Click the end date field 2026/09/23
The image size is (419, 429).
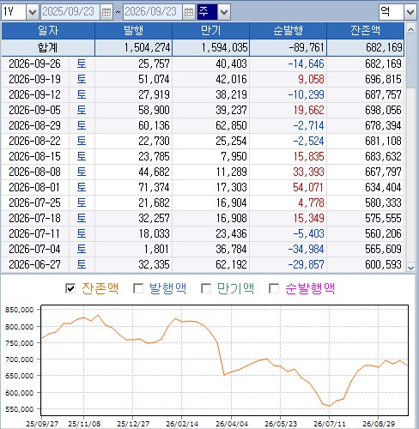click(153, 12)
